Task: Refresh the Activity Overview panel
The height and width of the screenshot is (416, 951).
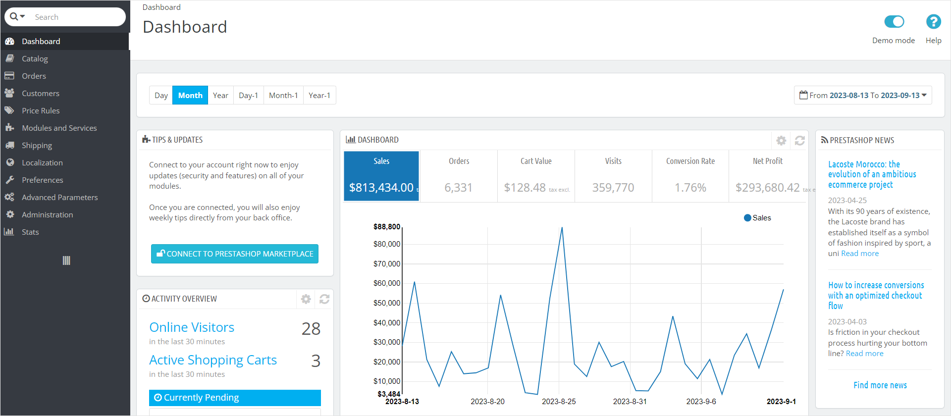Action: (x=324, y=299)
